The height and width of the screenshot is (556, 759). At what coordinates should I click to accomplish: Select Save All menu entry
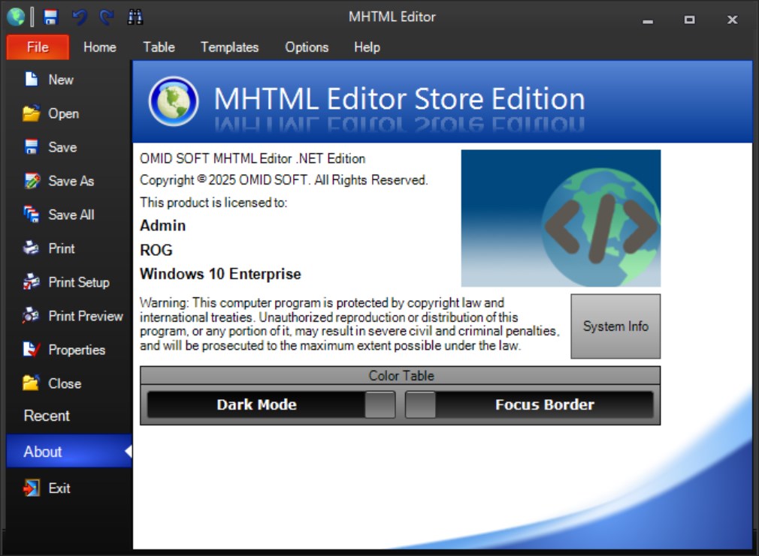coord(69,214)
